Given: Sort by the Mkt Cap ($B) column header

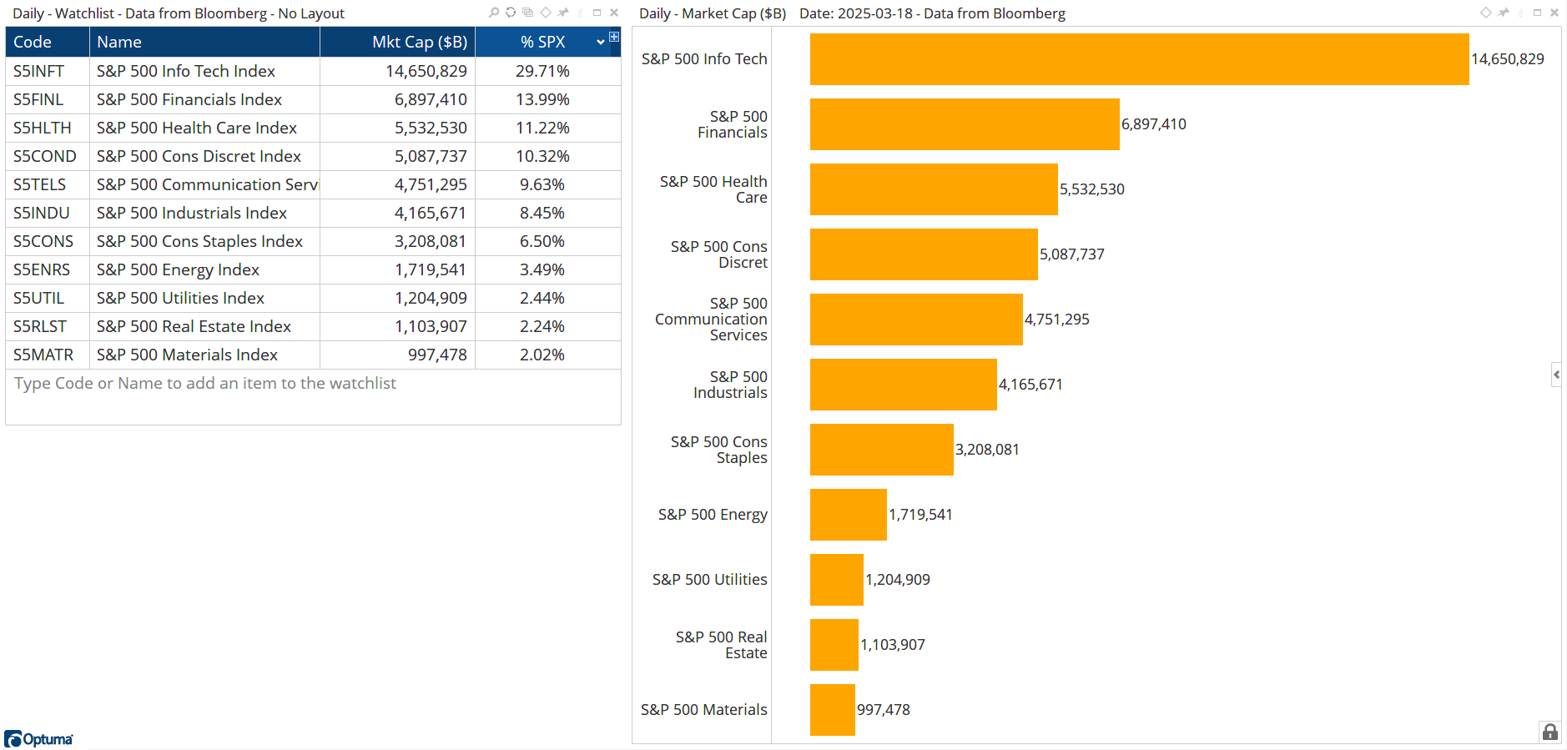Looking at the screenshot, I should tap(419, 42).
